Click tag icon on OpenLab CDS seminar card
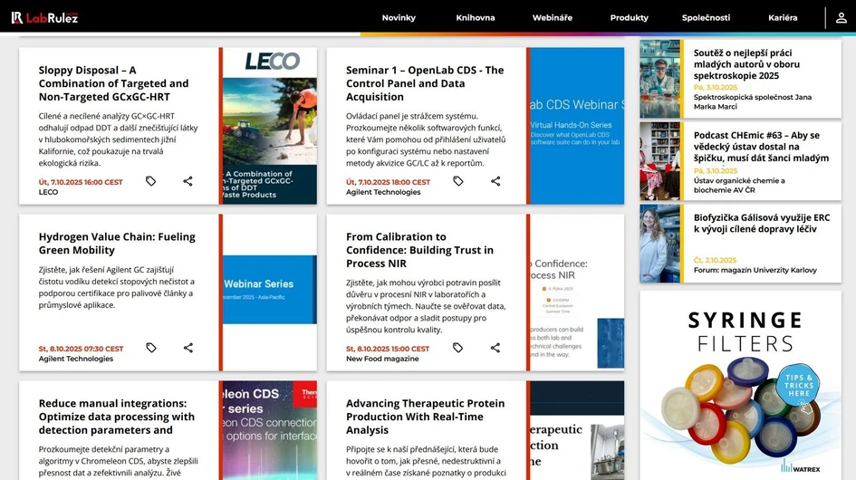The image size is (856, 480). pos(458,181)
